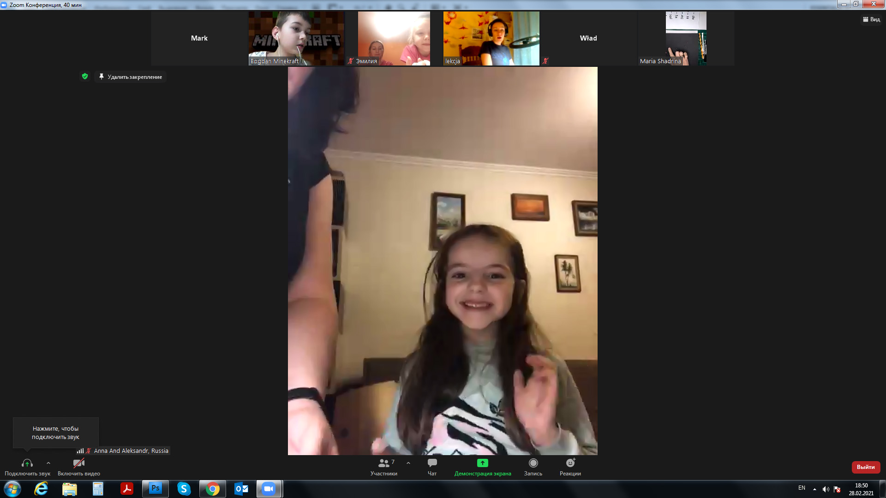
Task: Click the system volume speaker icon
Action: click(x=826, y=489)
